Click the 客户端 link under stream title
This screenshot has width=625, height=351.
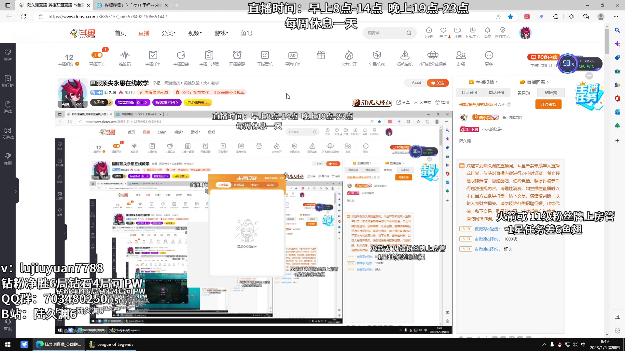423,102
